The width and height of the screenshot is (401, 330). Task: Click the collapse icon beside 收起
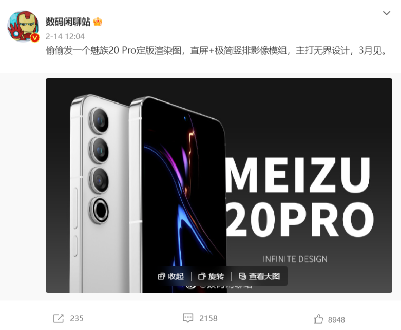161,276
